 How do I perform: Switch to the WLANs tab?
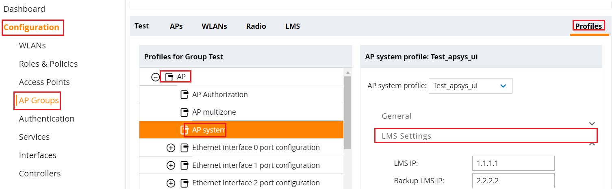(214, 26)
